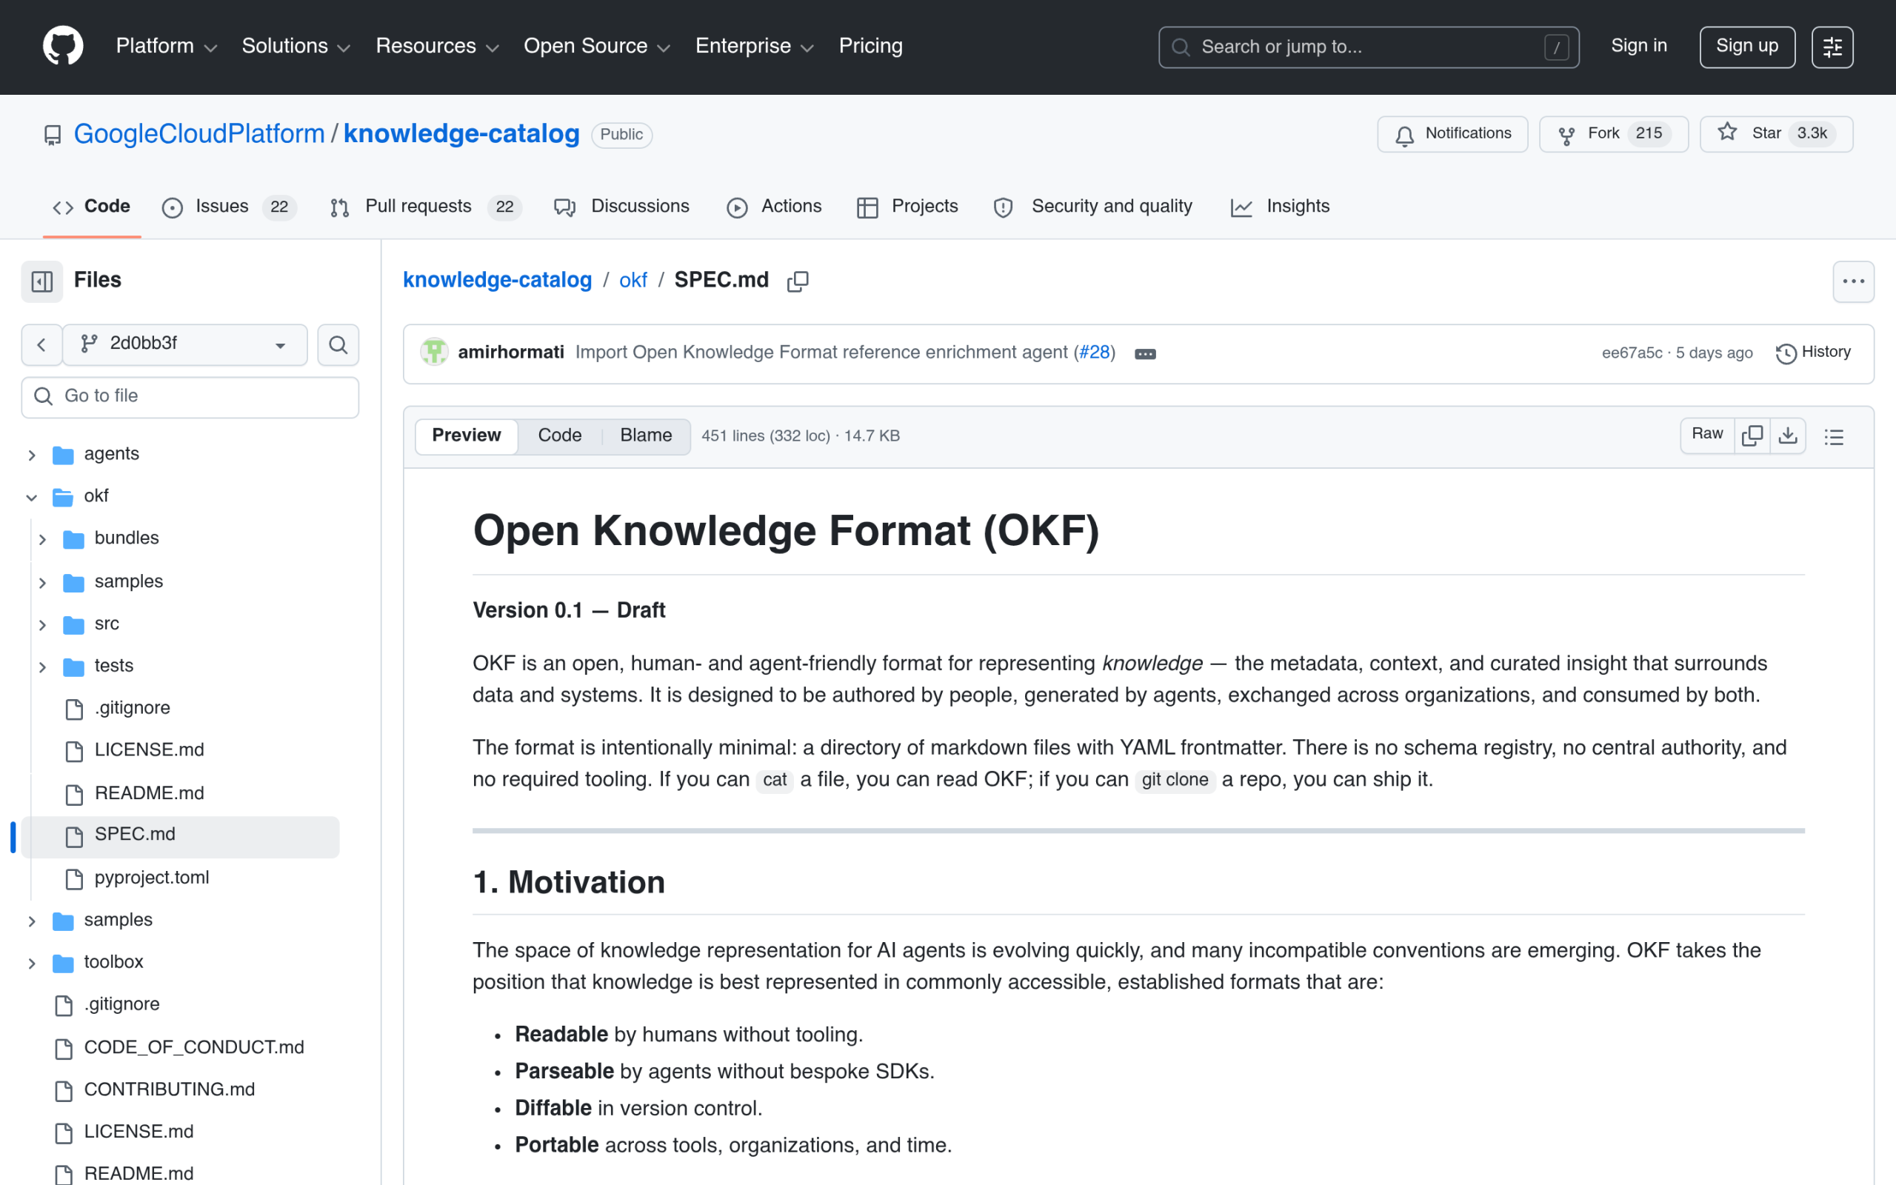Viewport: 1896px width, 1185px height.
Task: Switch to Blame file view
Action: pyautogui.click(x=646, y=435)
